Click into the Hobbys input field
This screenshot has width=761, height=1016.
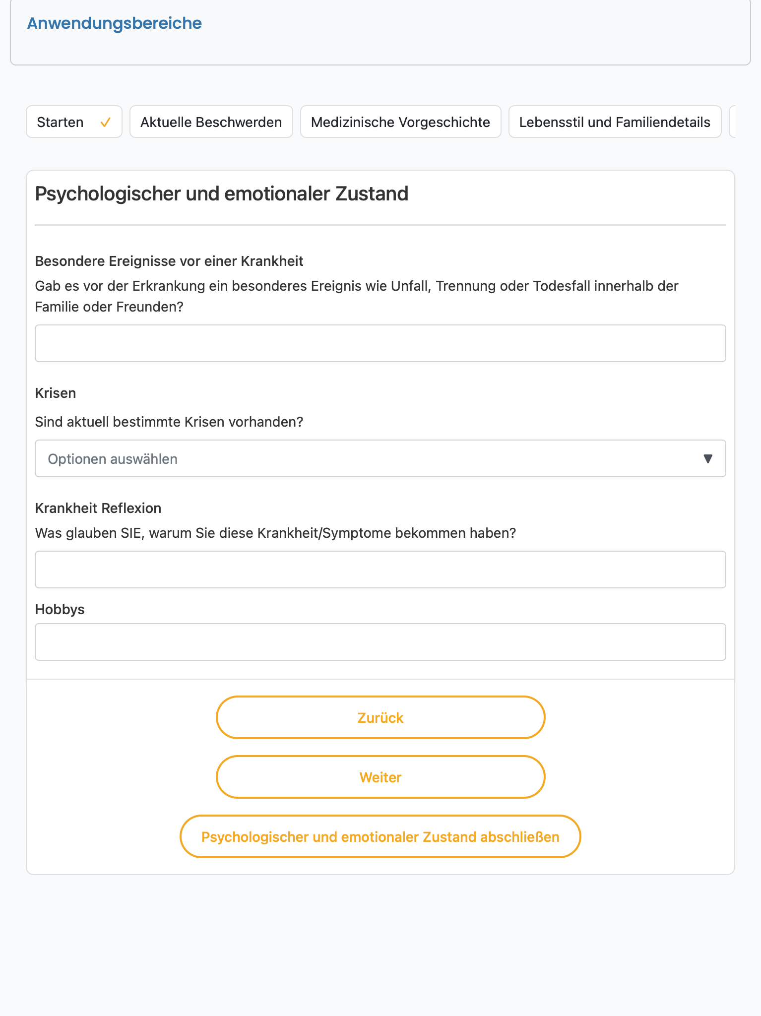tap(380, 642)
